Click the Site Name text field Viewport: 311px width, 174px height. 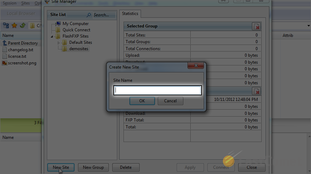point(157,90)
